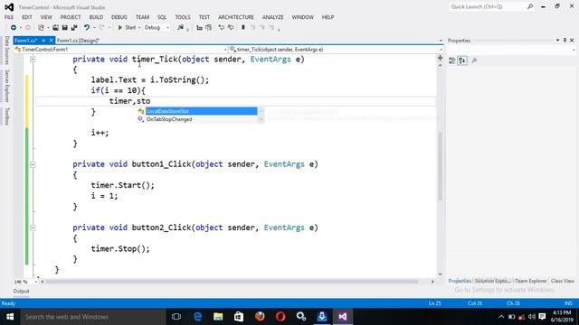This screenshot has width=579, height=325.
Task: Click the split editor handle above scrollbar
Action: coord(440,58)
